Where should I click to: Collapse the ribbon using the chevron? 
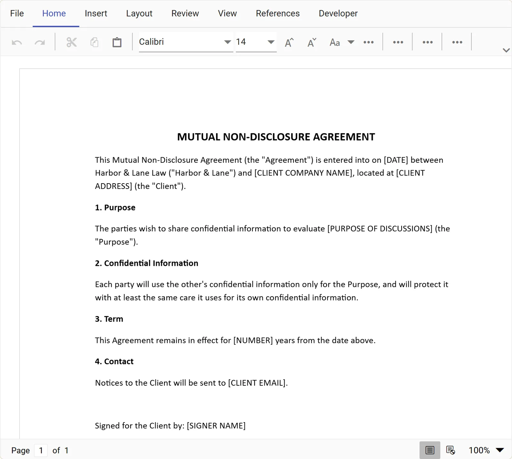click(x=506, y=50)
